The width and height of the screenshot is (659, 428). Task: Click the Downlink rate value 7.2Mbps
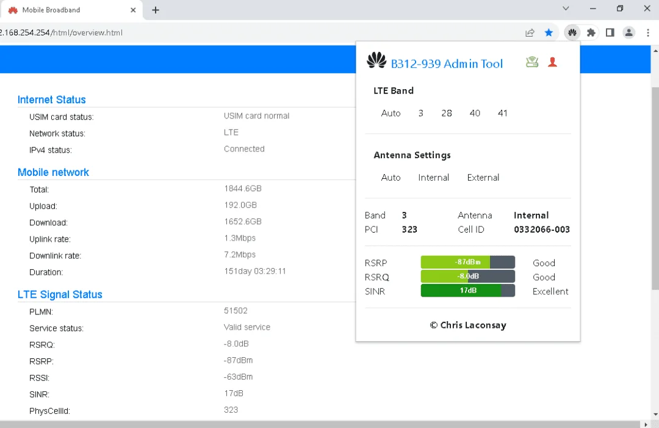click(240, 255)
